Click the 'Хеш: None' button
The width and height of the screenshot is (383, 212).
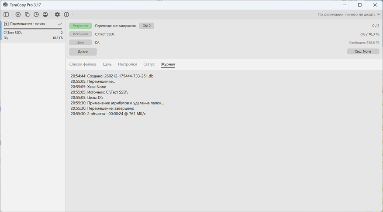coord(363,51)
